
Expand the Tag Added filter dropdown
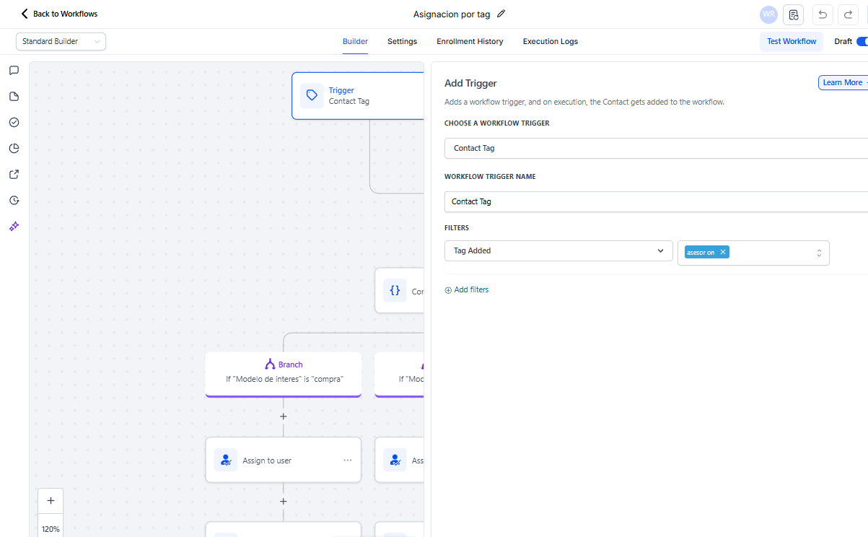(558, 251)
